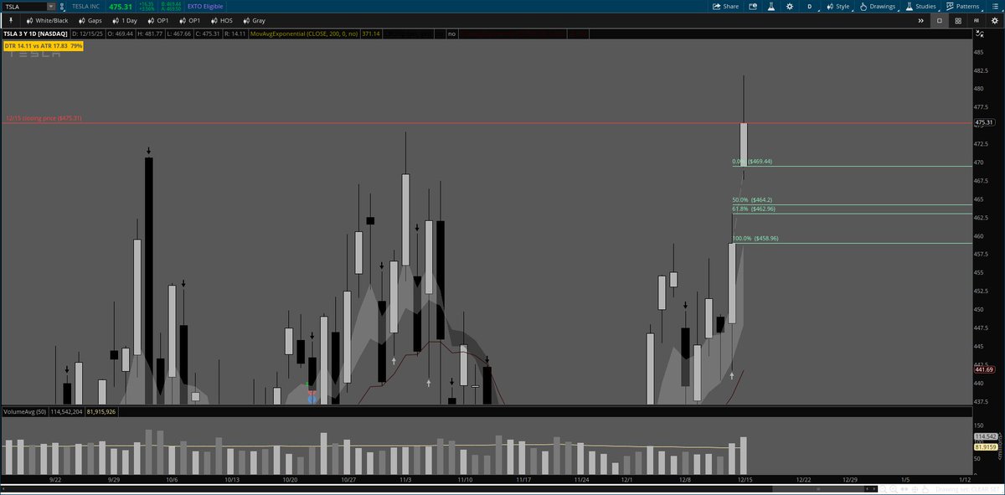Click the TSLA 3 Y 1D [NASDAQ] label

[37, 34]
